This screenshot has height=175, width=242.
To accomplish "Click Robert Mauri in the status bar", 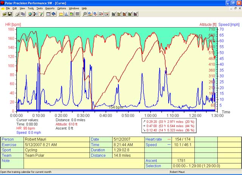I will 177,172.
